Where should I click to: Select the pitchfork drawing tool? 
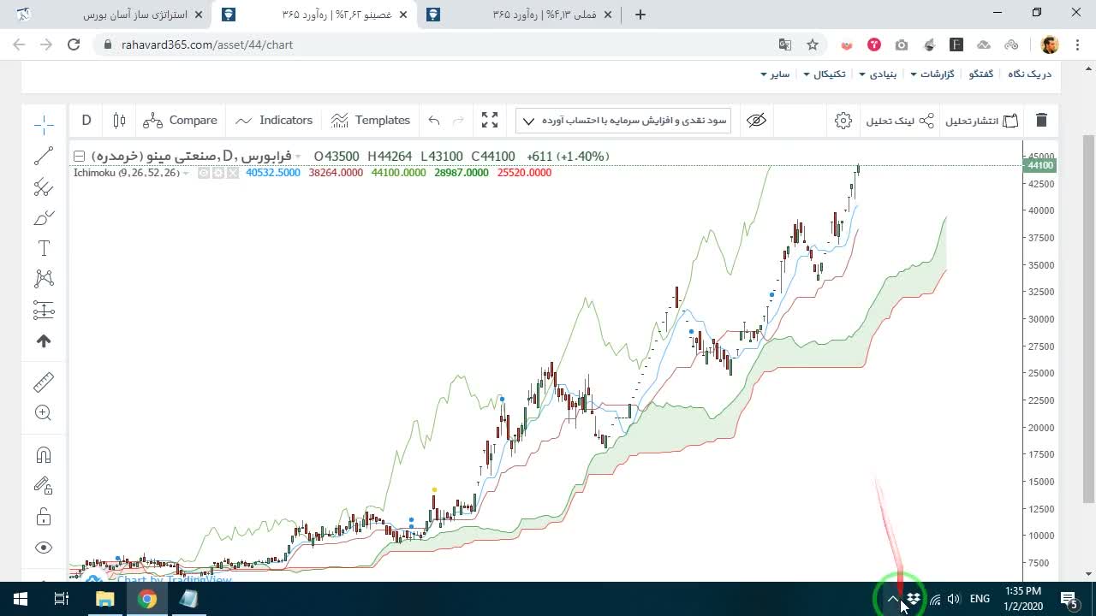[44, 187]
